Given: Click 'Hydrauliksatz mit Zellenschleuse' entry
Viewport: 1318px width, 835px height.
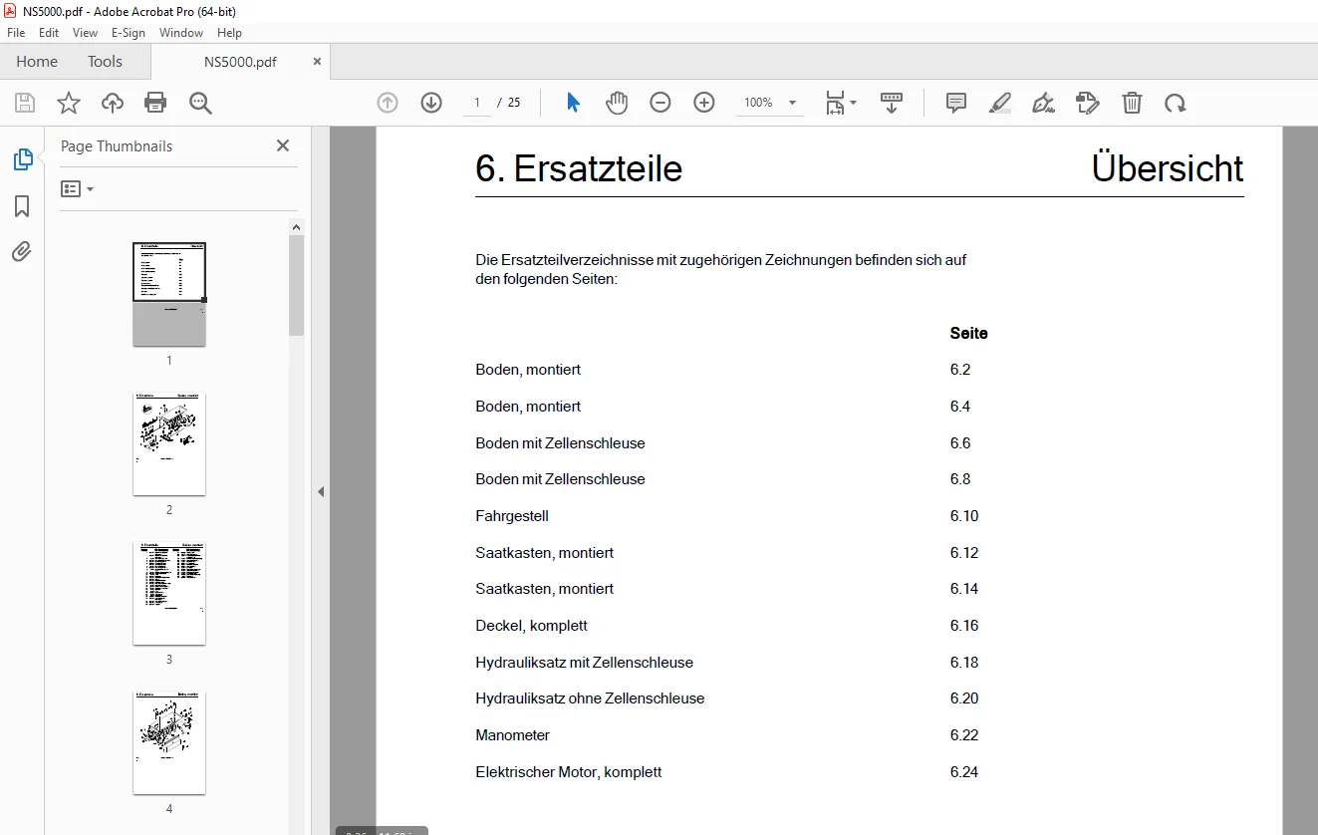Looking at the screenshot, I should click(585, 663).
